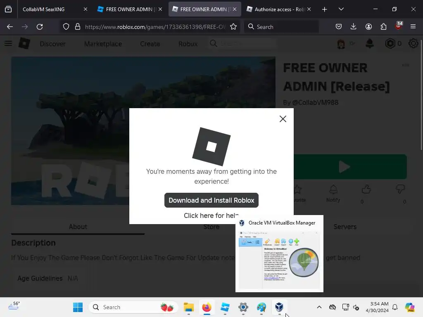Open the taskbar notification bell
This screenshot has width=423, height=317.
click(395, 307)
